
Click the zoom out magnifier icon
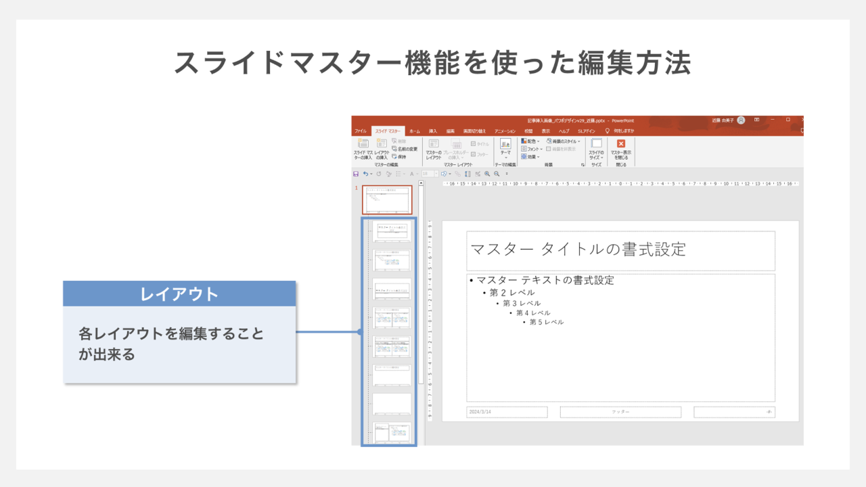[x=497, y=174]
